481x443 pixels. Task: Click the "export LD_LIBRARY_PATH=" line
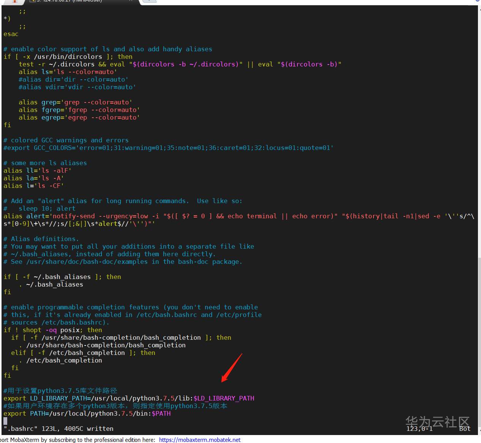pyautogui.click(x=129, y=398)
